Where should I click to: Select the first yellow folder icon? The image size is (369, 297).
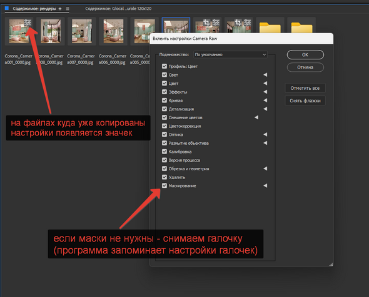(270, 27)
